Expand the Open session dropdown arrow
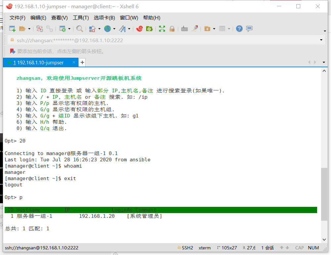This screenshot has height=255, width=331. click(29, 29)
